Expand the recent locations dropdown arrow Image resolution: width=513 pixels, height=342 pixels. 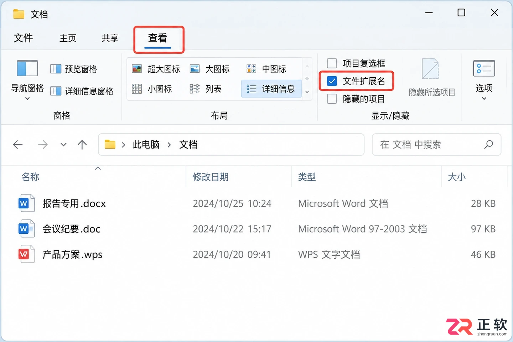63,145
